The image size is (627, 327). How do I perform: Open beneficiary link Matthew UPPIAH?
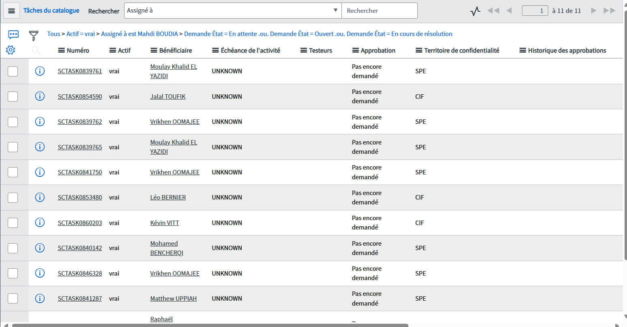(x=174, y=299)
